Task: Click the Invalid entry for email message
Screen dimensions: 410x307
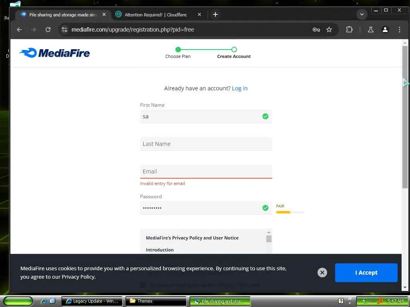Action: (x=163, y=183)
